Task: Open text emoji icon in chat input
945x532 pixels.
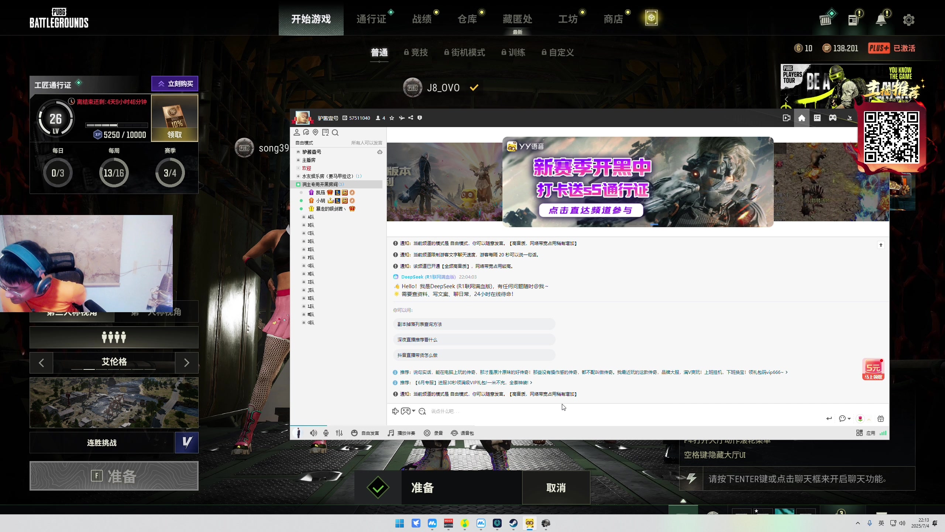Action: (422, 411)
